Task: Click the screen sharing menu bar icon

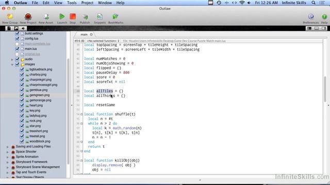Action: [211, 3]
